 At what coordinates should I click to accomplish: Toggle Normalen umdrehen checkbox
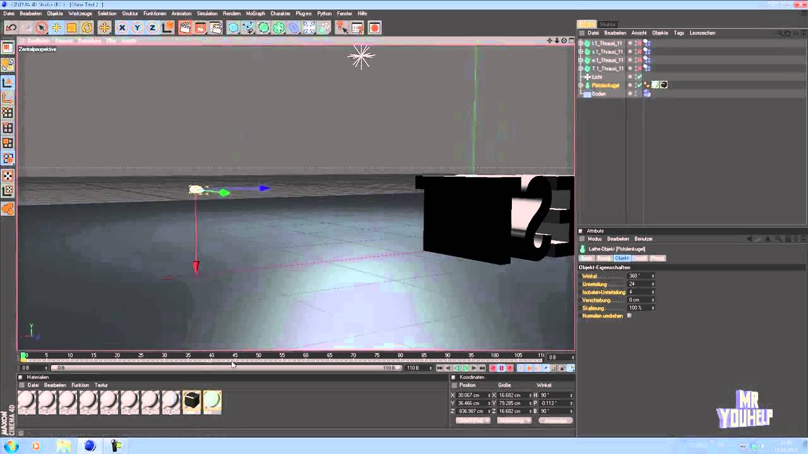(x=629, y=316)
